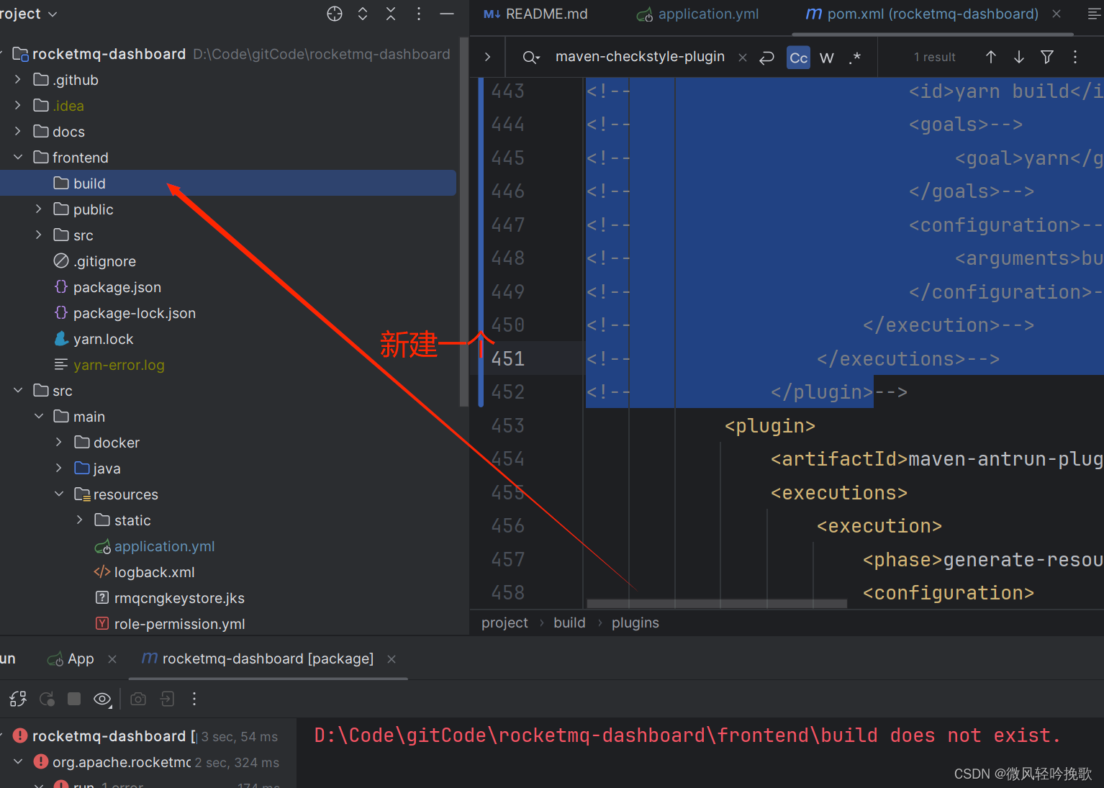Image resolution: width=1104 pixels, height=788 pixels.
Task: Hide the project tool window
Action: [447, 14]
